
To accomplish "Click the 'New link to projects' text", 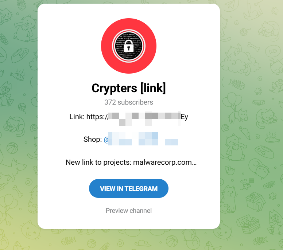I will click(x=98, y=162).
